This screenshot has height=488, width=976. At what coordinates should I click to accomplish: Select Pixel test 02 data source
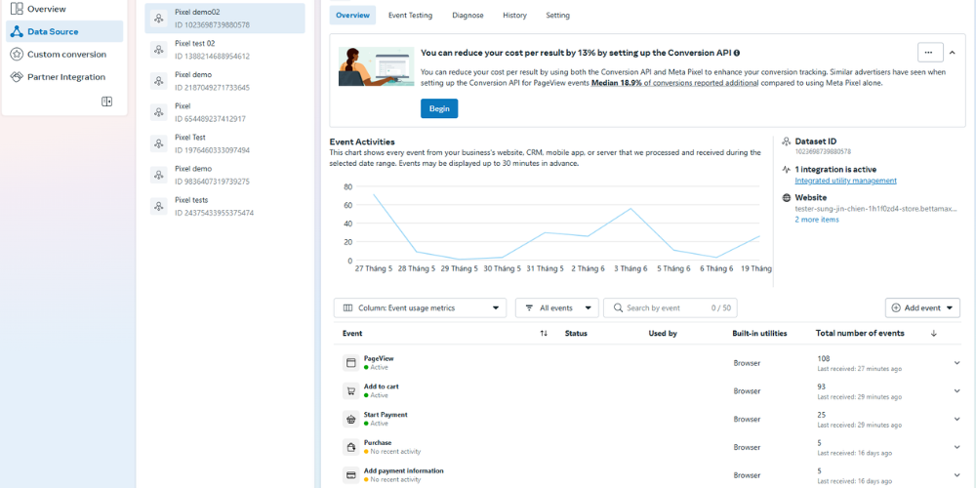click(x=225, y=50)
